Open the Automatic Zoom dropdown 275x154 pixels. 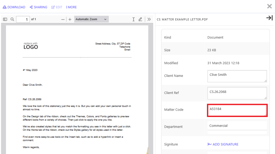pyautogui.click(x=91, y=19)
